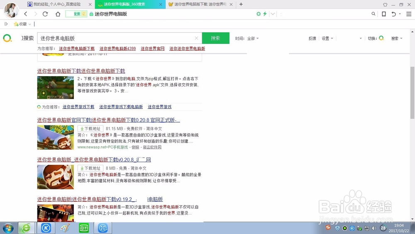This screenshot has width=415, height=234.
Task: Switch to the 迷你世界电脑版下载 third tab
Action: pyautogui.click(x=200, y=4)
